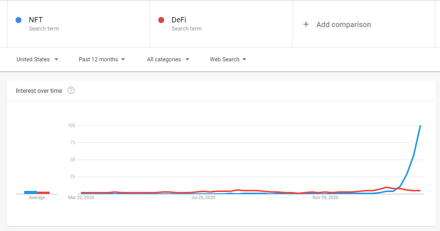Click the Mar 22, 2020 axis label

coord(81,198)
